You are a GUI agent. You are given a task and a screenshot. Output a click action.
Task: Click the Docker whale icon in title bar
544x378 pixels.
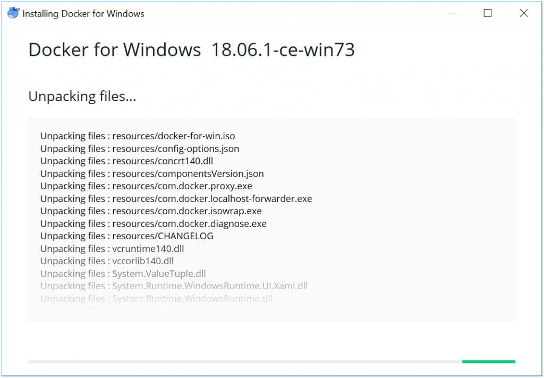13,13
